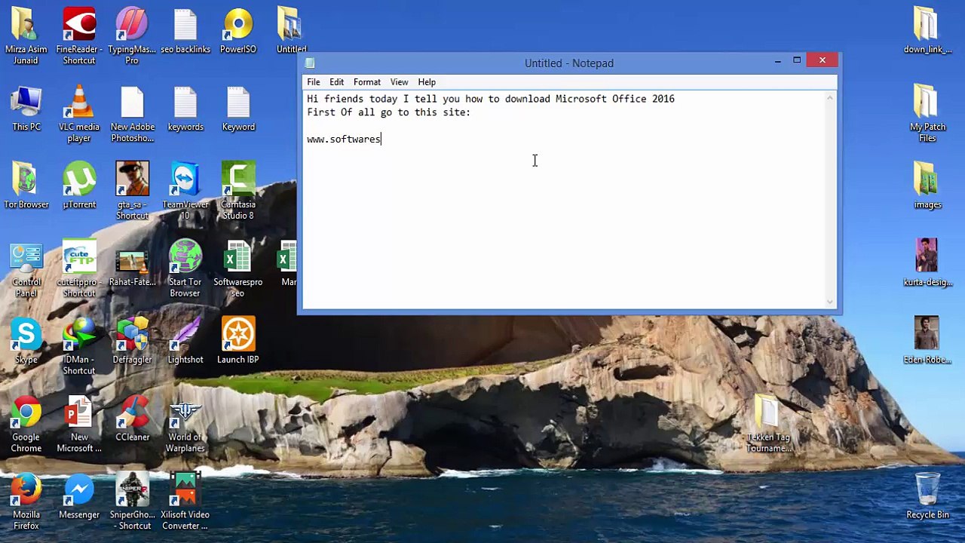Select the Google Chrome desktop icon
The height and width of the screenshot is (543, 965).
[x=26, y=425]
